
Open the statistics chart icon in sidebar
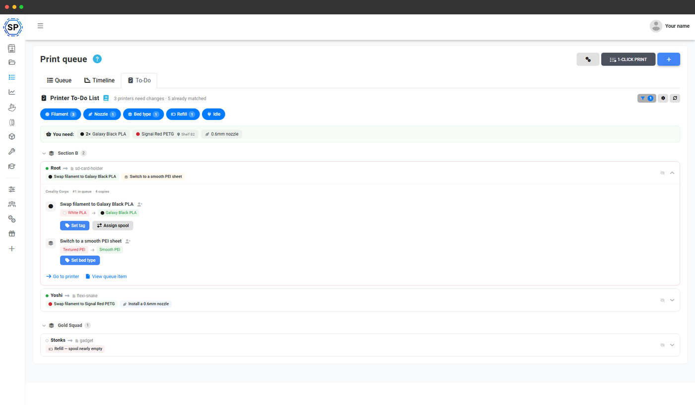tap(12, 92)
